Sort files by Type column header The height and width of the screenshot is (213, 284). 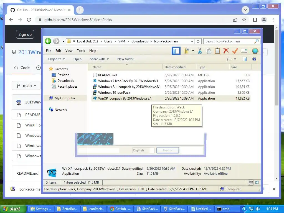coord(212,67)
